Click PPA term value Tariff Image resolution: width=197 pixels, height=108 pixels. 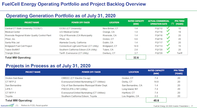point(179,53)
